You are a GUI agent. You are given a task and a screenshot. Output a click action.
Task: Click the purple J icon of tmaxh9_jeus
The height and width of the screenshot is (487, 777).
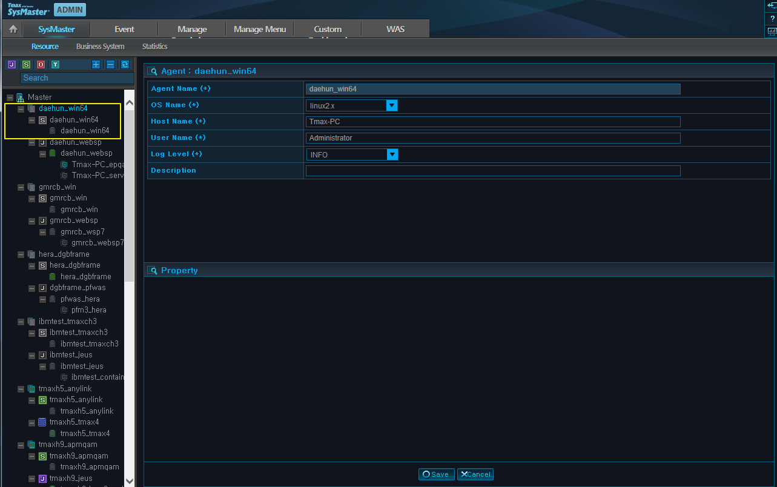(x=42, y=479)
